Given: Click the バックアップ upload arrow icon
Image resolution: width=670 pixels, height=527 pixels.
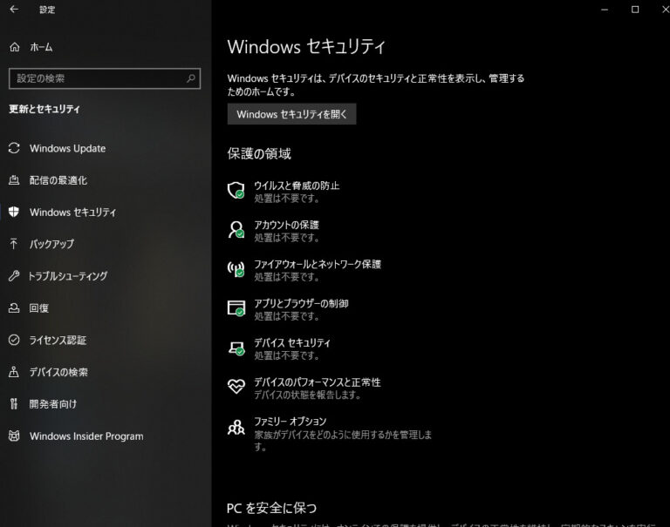Looking at the screenshot, I should point(14,244).
